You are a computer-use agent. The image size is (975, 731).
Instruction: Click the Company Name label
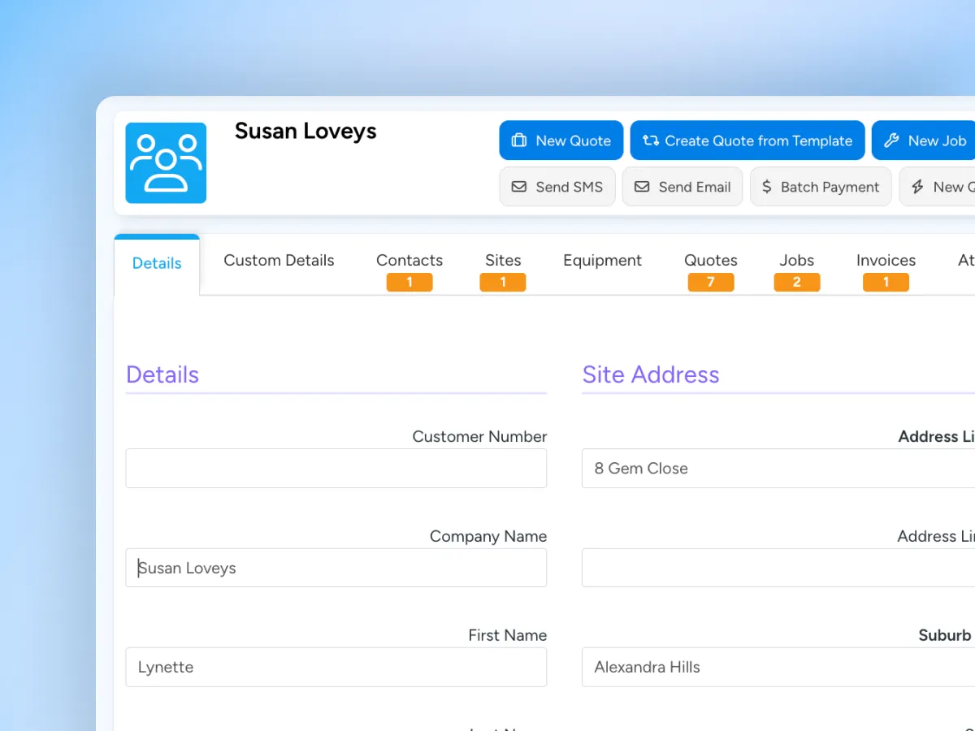pos(488,536)
